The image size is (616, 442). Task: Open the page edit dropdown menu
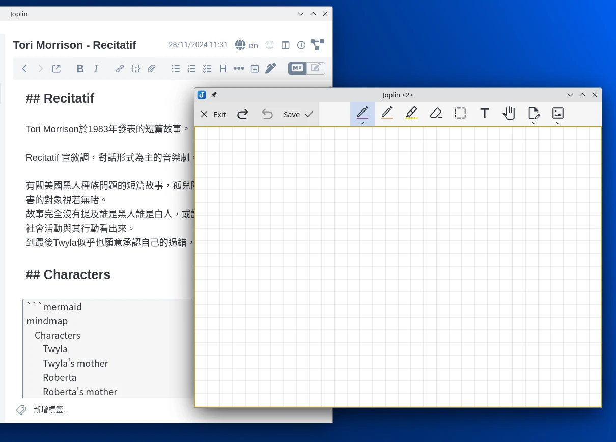click(x=534, y=123)
